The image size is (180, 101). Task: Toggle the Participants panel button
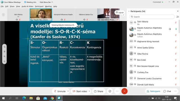(x=154, y=91)
